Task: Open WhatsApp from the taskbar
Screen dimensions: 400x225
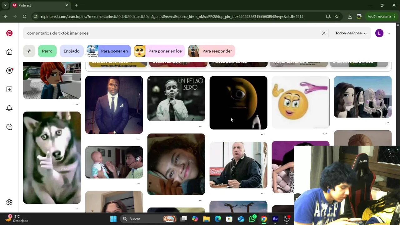Action: [x=252, y=219]
